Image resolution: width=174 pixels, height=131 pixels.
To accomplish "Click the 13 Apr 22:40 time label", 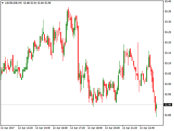I will (x=147, y=128).
